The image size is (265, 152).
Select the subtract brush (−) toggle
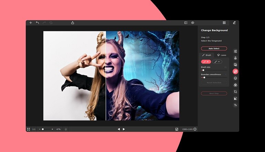click(217, 62)
